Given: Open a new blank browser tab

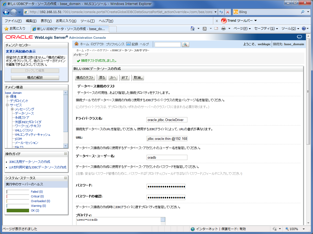Looking at the screenshot, I should coord(113,29).
